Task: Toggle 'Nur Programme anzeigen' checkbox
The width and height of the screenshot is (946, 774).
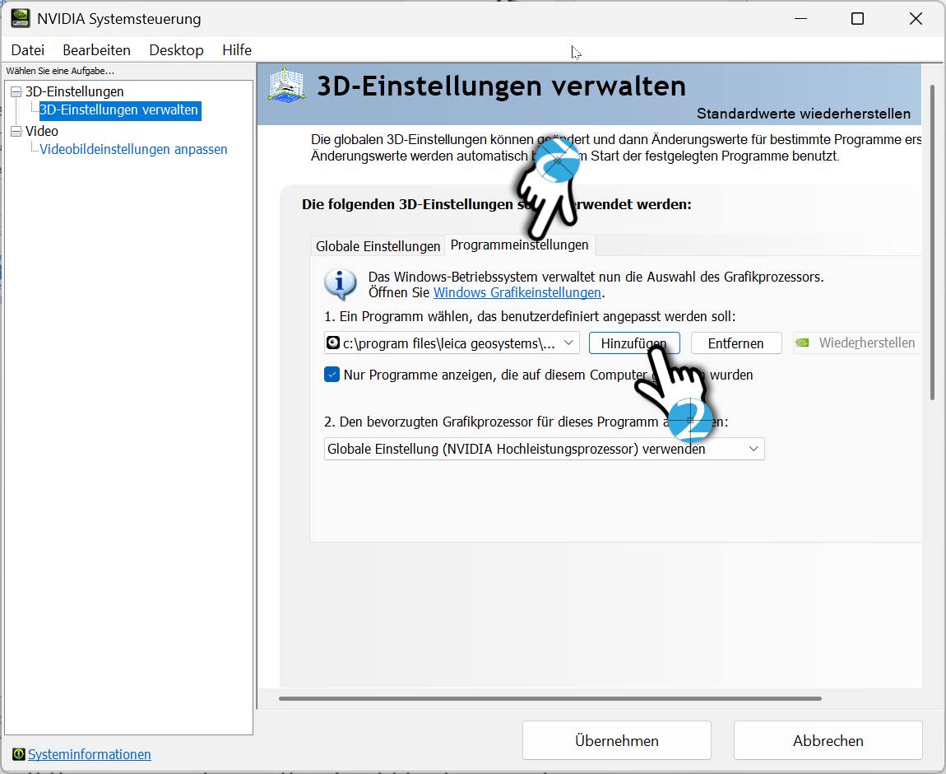Action: (332, 375)
